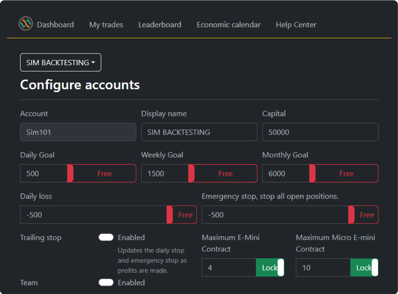Edit the Display name field
Screen dimensions: 398x294
[199, 132]
